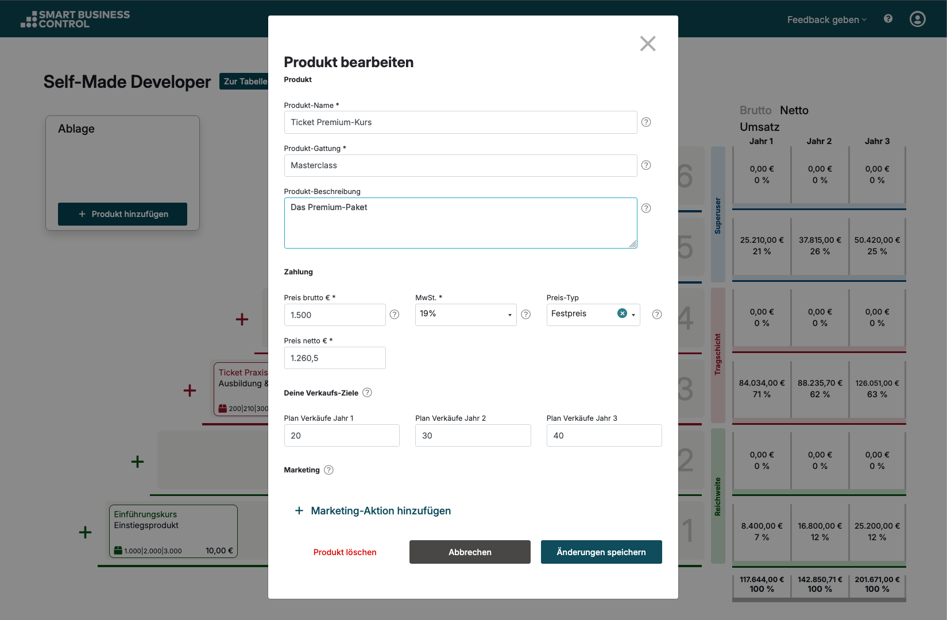Clear the Festpreis selection
947x620 pixels.
622,313
